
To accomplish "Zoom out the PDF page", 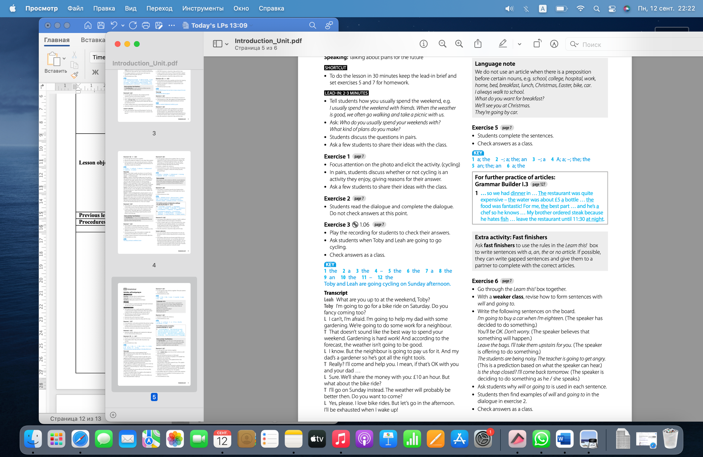I will [442, 44].
